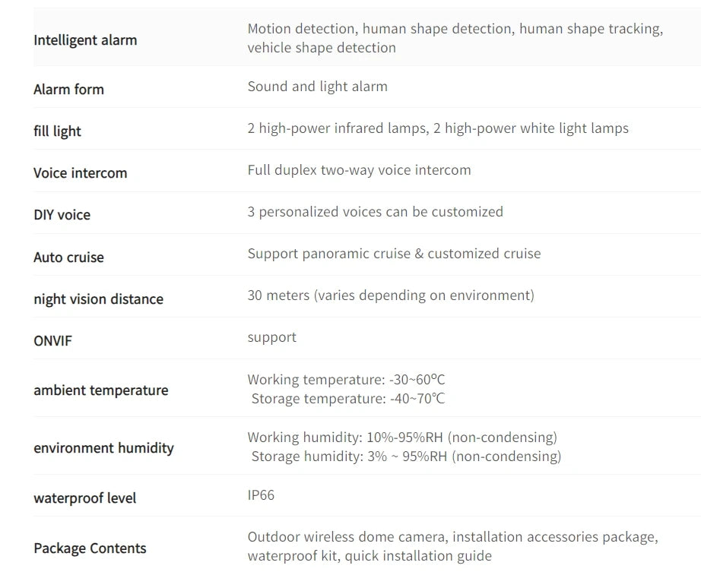Select the Auto cruise label

pyautogui.click(x=68, y=257)
